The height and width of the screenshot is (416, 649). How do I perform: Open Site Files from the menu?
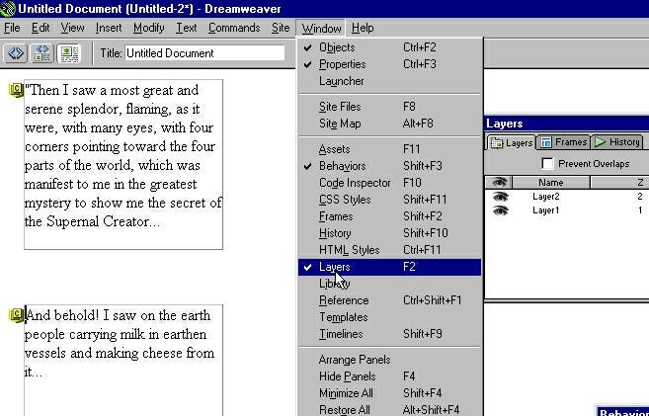[389, 107]
